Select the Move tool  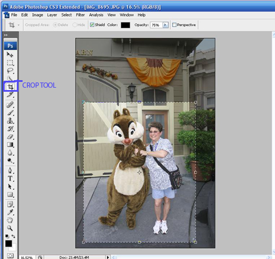[10, 55]
